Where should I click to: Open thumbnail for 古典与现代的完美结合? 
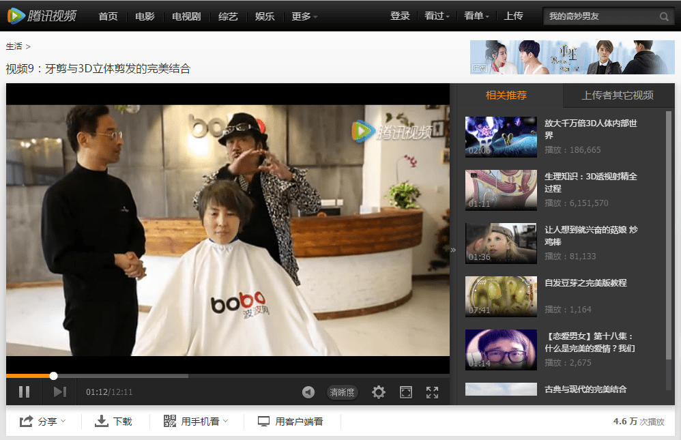pyautogui.click(x=501, y=390)
